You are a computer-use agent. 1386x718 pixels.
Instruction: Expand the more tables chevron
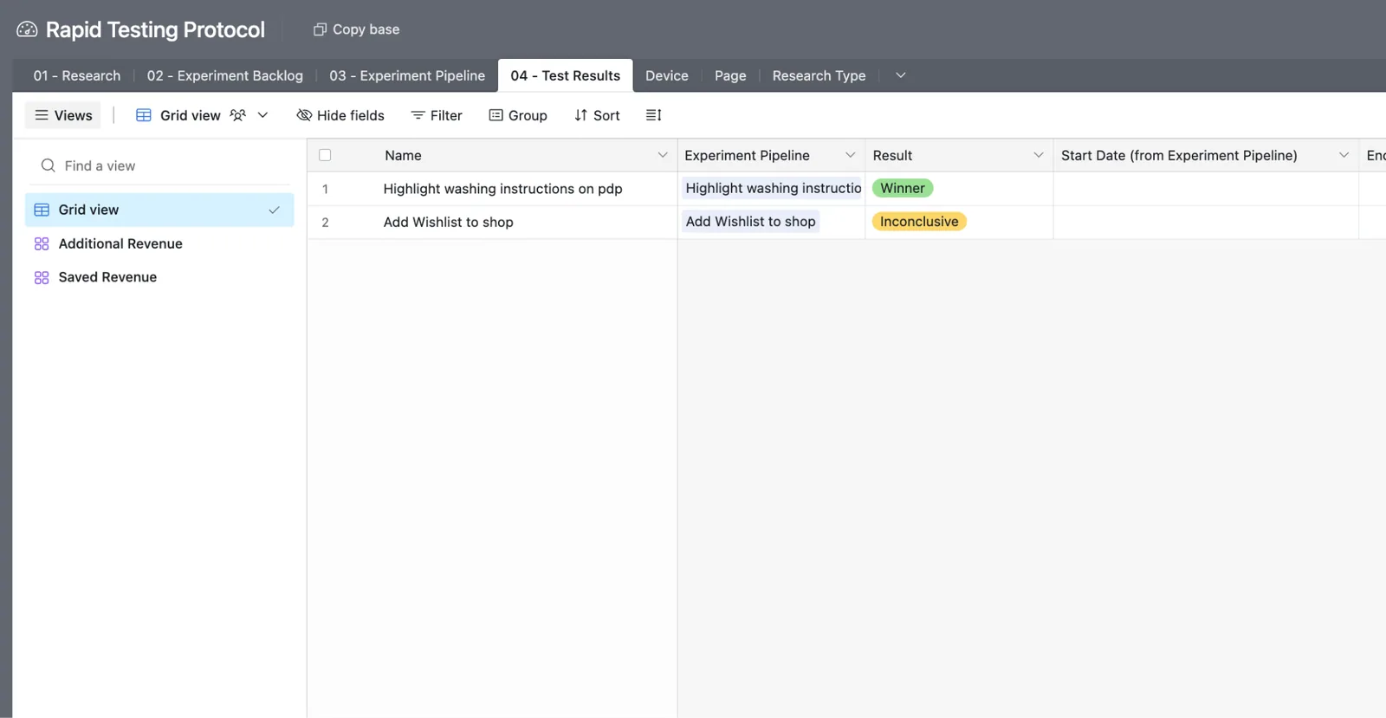[901, 75]
